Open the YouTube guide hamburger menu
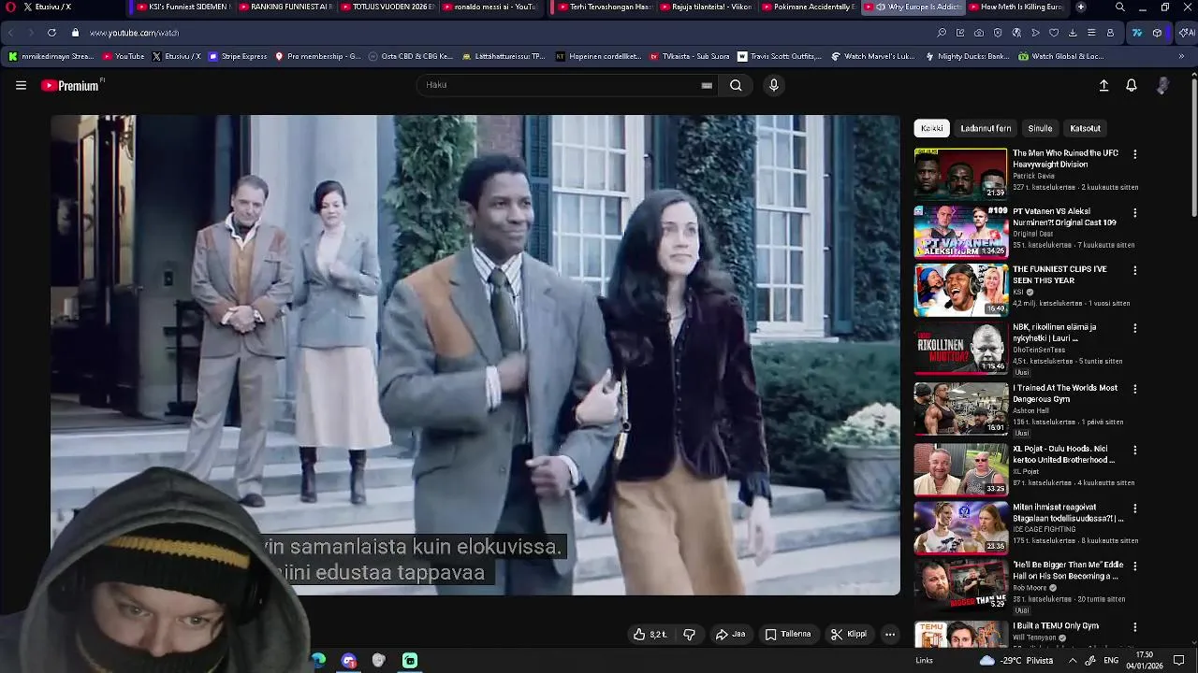 coord(21,85)
